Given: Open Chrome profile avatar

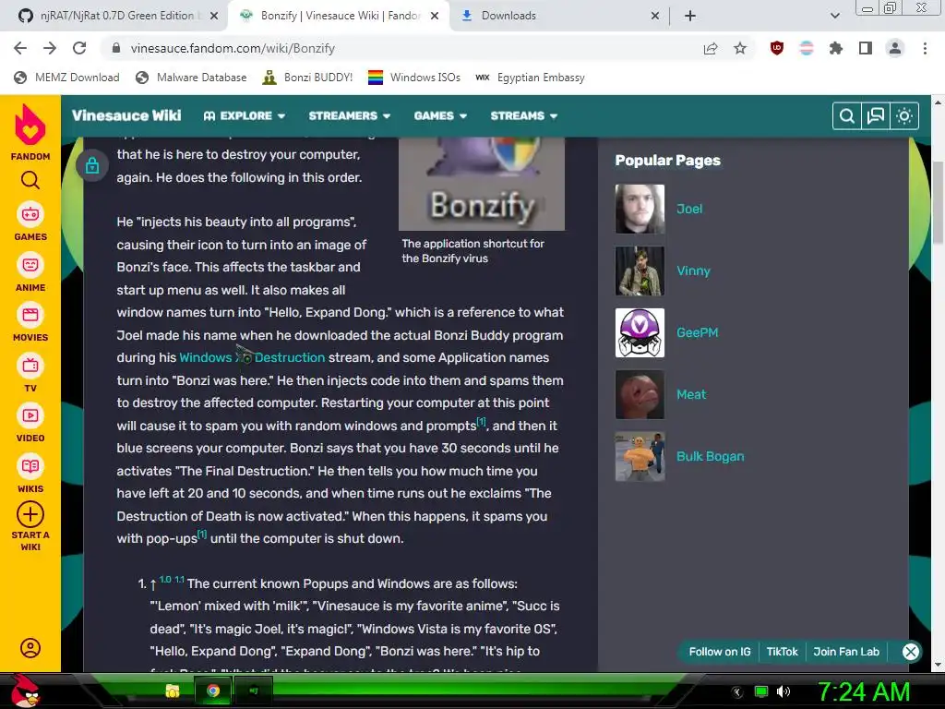Looking at the screenshot, I should 895,48.
